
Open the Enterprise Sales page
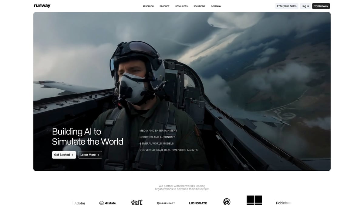point(286,6)
